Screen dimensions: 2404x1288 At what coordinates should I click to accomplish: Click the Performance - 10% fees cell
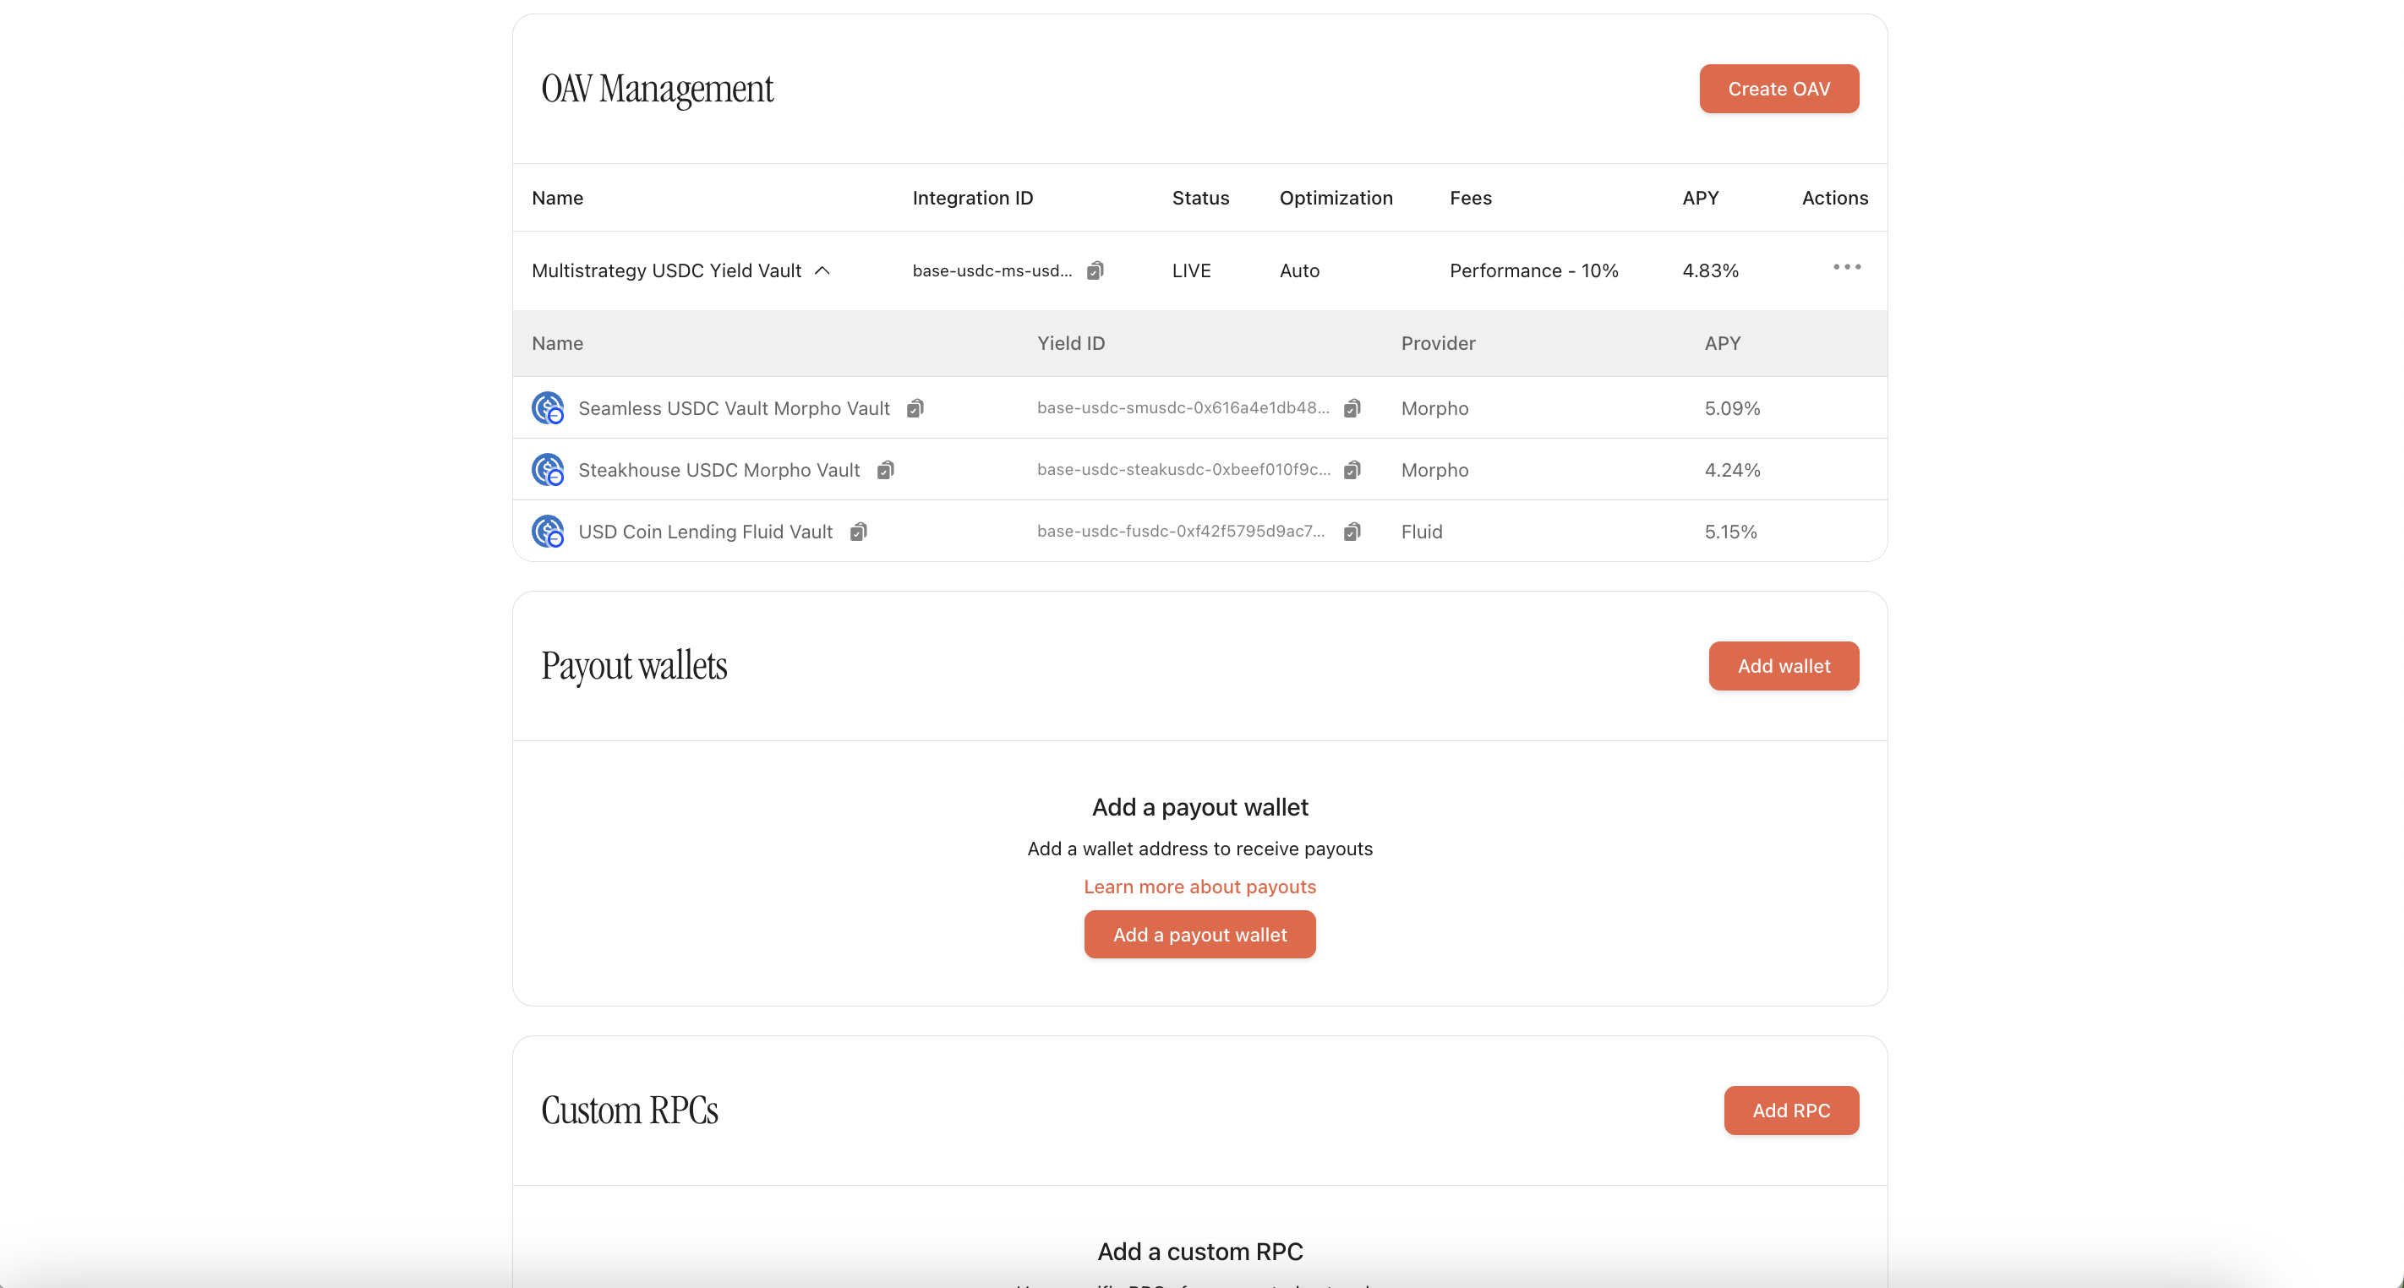pos(1534,270)
